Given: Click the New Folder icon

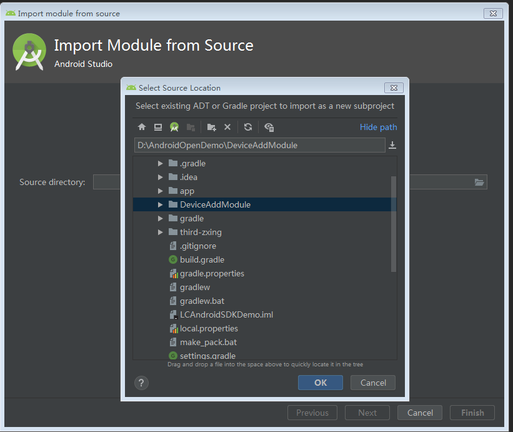Looking at the screenshot, I should 211,127.
